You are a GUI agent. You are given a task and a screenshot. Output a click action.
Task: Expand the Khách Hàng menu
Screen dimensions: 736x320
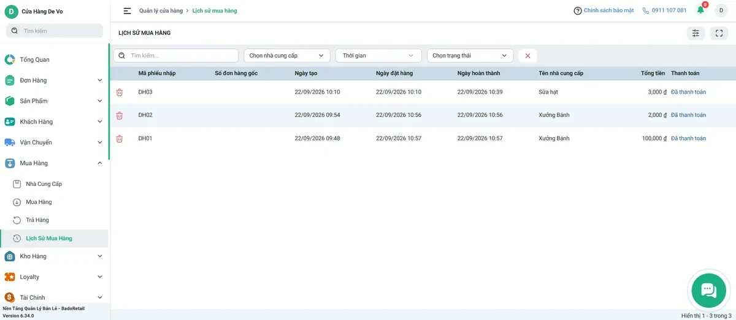click(x=54, y=122)
